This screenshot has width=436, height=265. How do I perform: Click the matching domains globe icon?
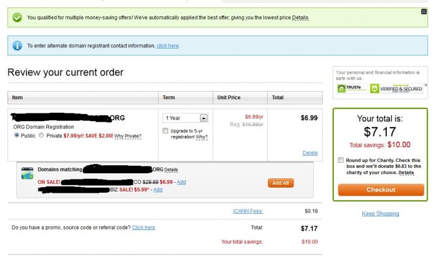(27, 173)
